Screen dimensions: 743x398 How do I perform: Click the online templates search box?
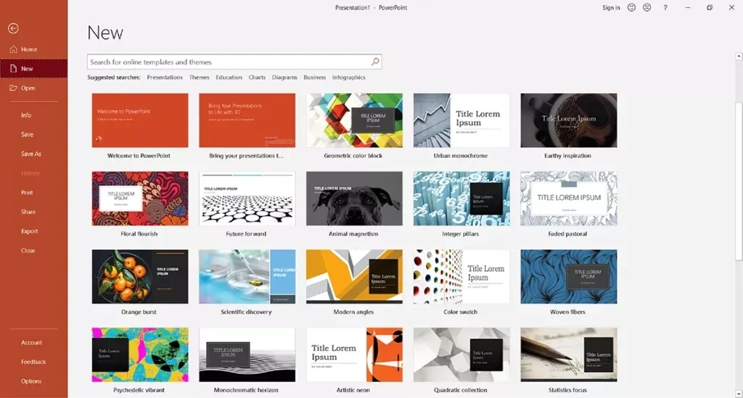[229, 62]
